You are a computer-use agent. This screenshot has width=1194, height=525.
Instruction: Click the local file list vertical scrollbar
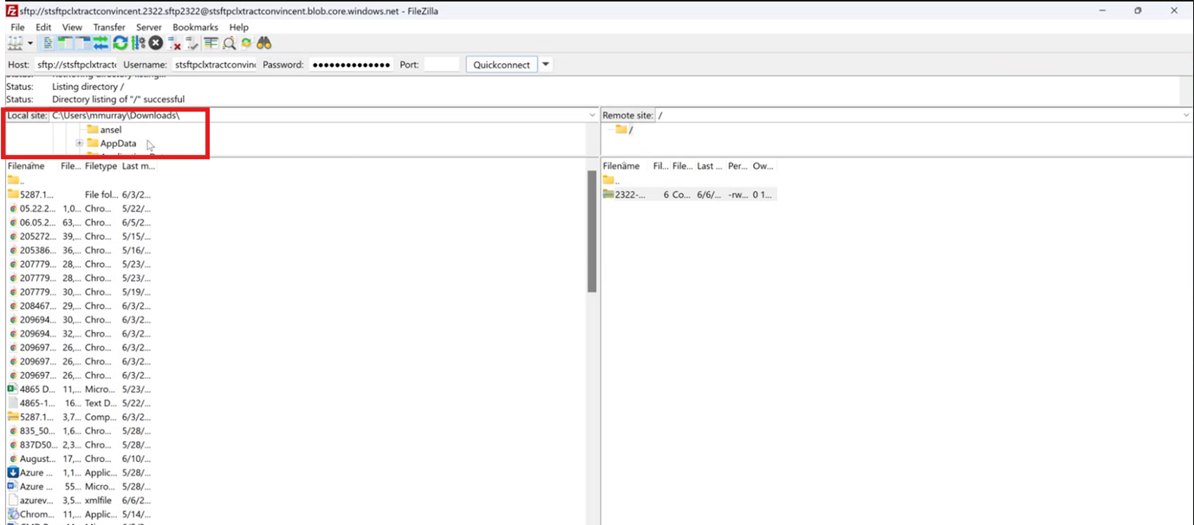tap(592, 232)
